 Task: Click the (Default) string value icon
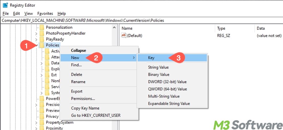123,36
